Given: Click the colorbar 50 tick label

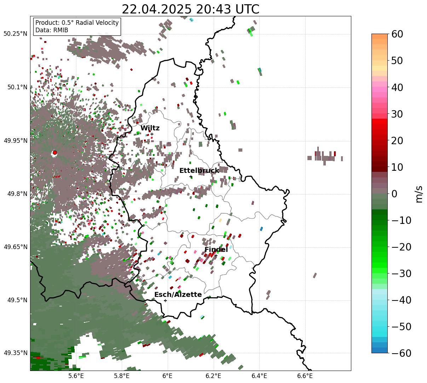Looking at the screenshot, I should click(397, 61).
